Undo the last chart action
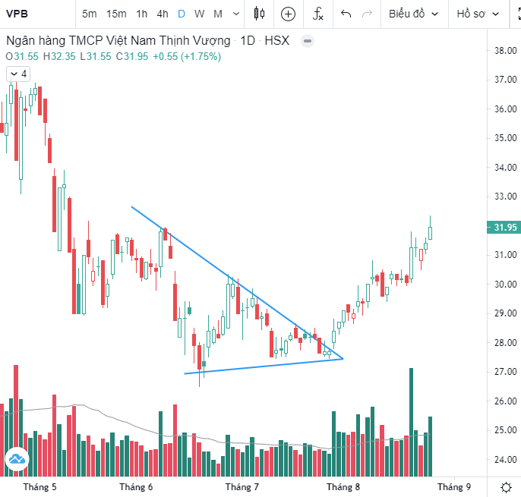Image resolution: width=521 pixels, height=497 pixels. point(346,14)
